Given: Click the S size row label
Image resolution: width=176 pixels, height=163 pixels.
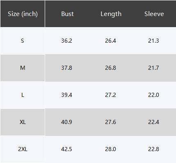Looking at the screenshot, I should click(23, 41).
